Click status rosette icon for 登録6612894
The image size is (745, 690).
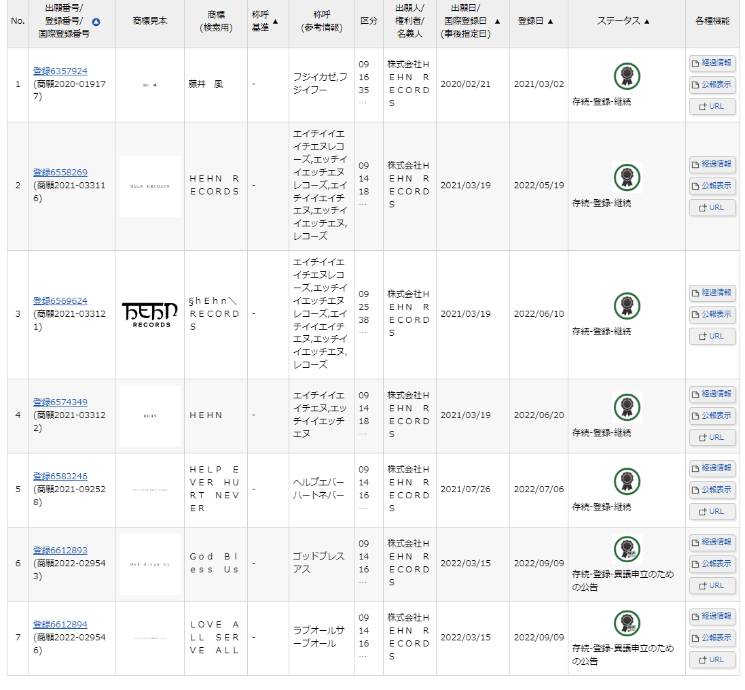[627, 623]
